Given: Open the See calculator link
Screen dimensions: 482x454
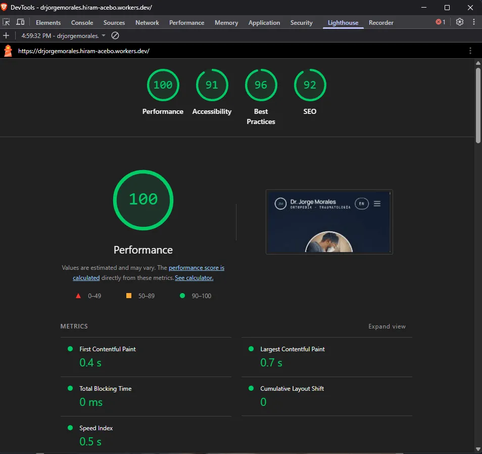Looking at the screenshot, I should coord(194,278).
